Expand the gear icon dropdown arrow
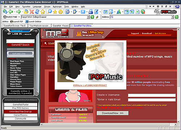Viewport: 181px width, 130px height. pyautogui.click(x=71, y=12)
